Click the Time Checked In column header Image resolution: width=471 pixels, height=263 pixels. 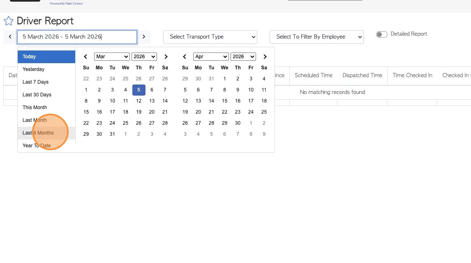[412, 75]
